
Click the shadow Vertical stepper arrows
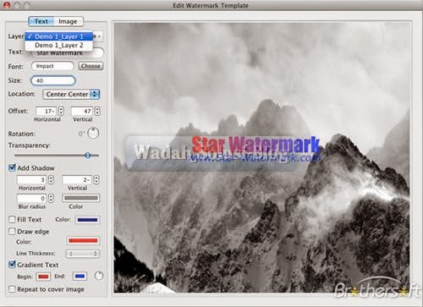click(96, 179)
